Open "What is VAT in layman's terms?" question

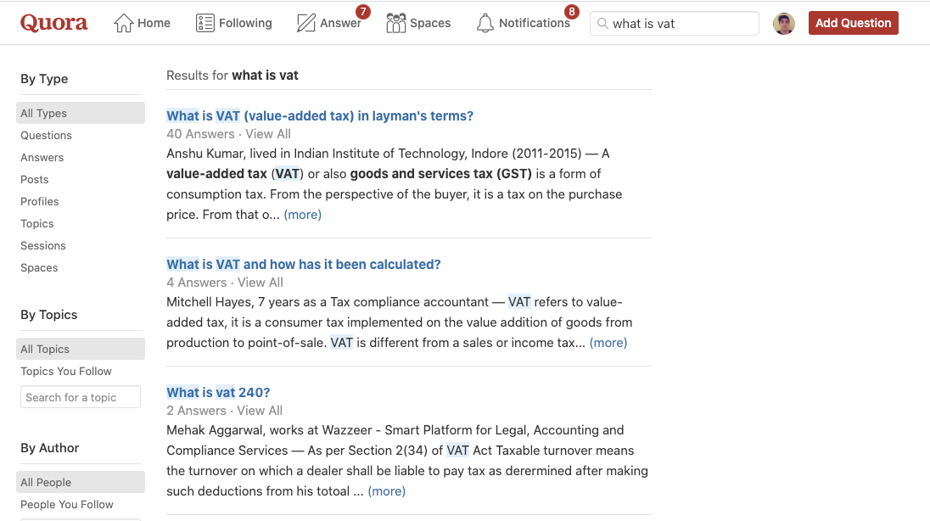320,115
